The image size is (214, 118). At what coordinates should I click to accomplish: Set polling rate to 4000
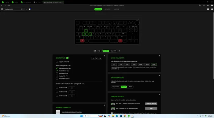pyautogui.click(x=147, y=64)
